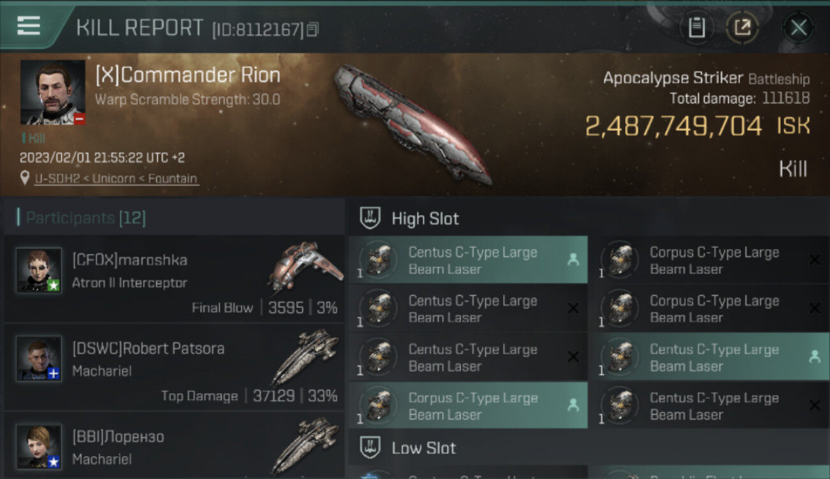Open Commander Rion's portrait
The height and width of the screenshot is (479, 830).
tap(53, 92)
